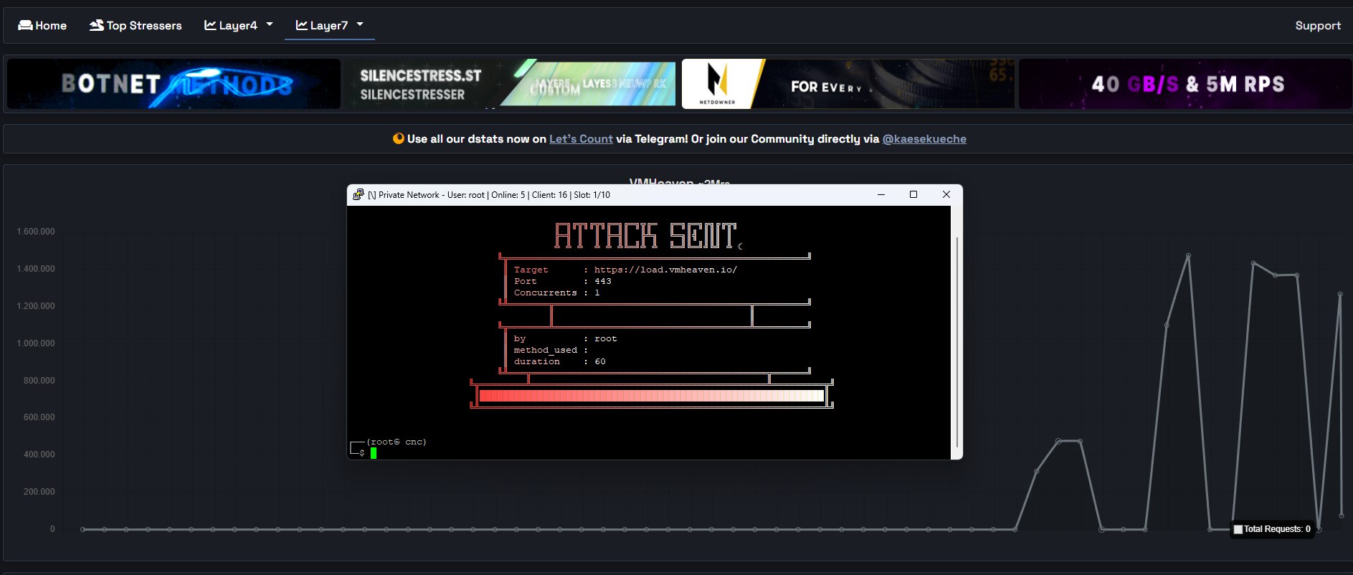Open the Support link
Screen dimensions: 1353x575
[1317, 25]
